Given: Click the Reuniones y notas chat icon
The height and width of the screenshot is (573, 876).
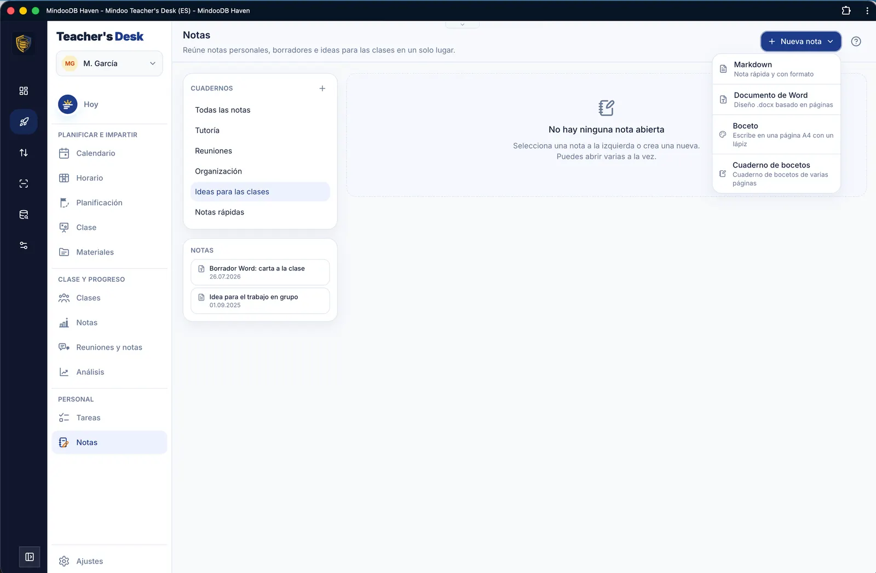Looking at the screenshot, I should pos(64,348).
